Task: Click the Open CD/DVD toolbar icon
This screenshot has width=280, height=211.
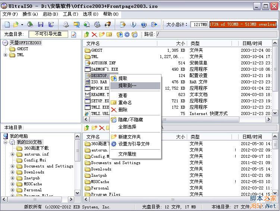Action: pyautogui.click(x=30, y=25)
